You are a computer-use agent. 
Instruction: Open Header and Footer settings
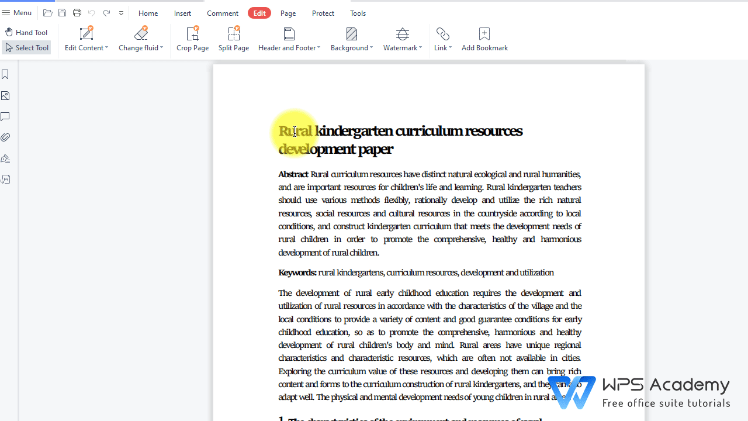point(289,38)
